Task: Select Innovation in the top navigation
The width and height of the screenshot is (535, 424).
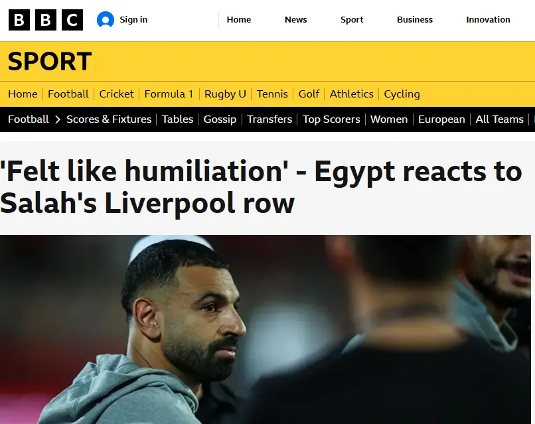Action: [x=488, y=20]
